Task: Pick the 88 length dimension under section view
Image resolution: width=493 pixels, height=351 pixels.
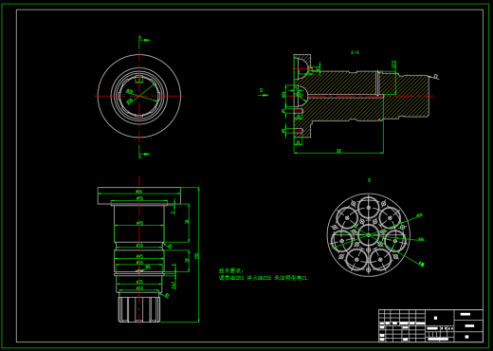Action: (338, 151)
